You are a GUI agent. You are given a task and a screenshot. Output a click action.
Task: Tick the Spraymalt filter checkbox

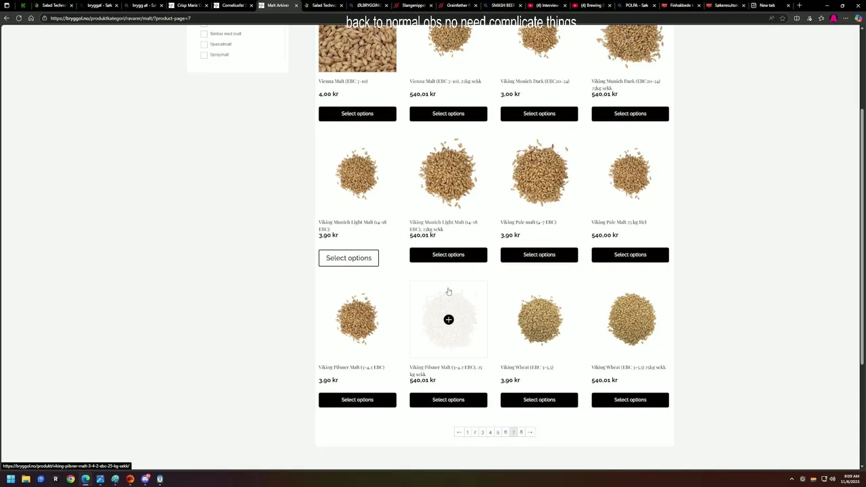click(x=204, y=55)
